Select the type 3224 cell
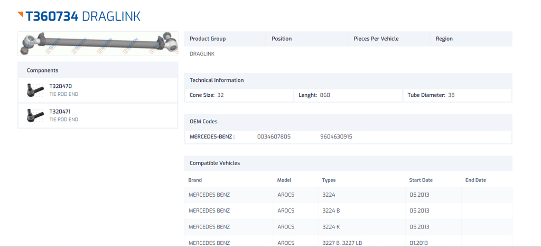The width and height of the screenshot is (541, 247). [361, 195]
